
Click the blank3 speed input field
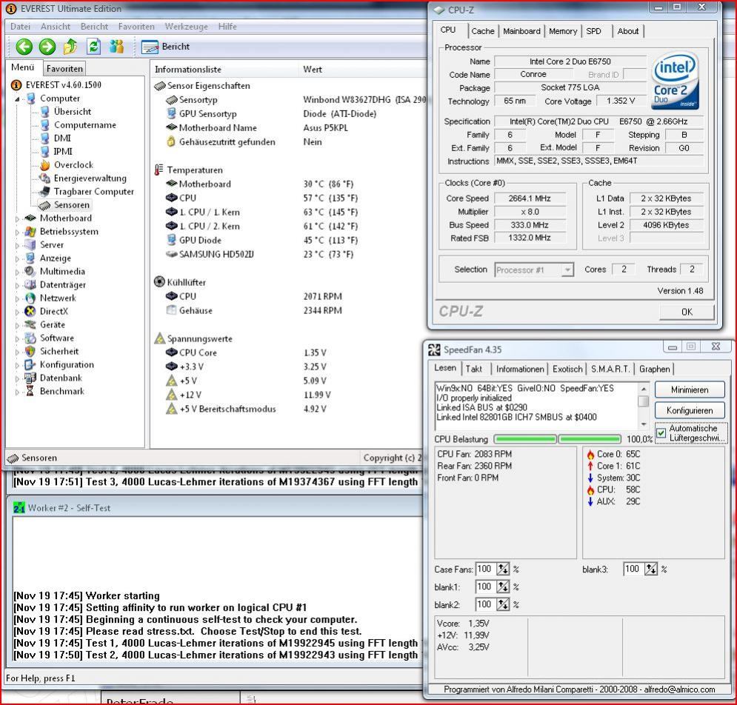click(x=632, y=569)
